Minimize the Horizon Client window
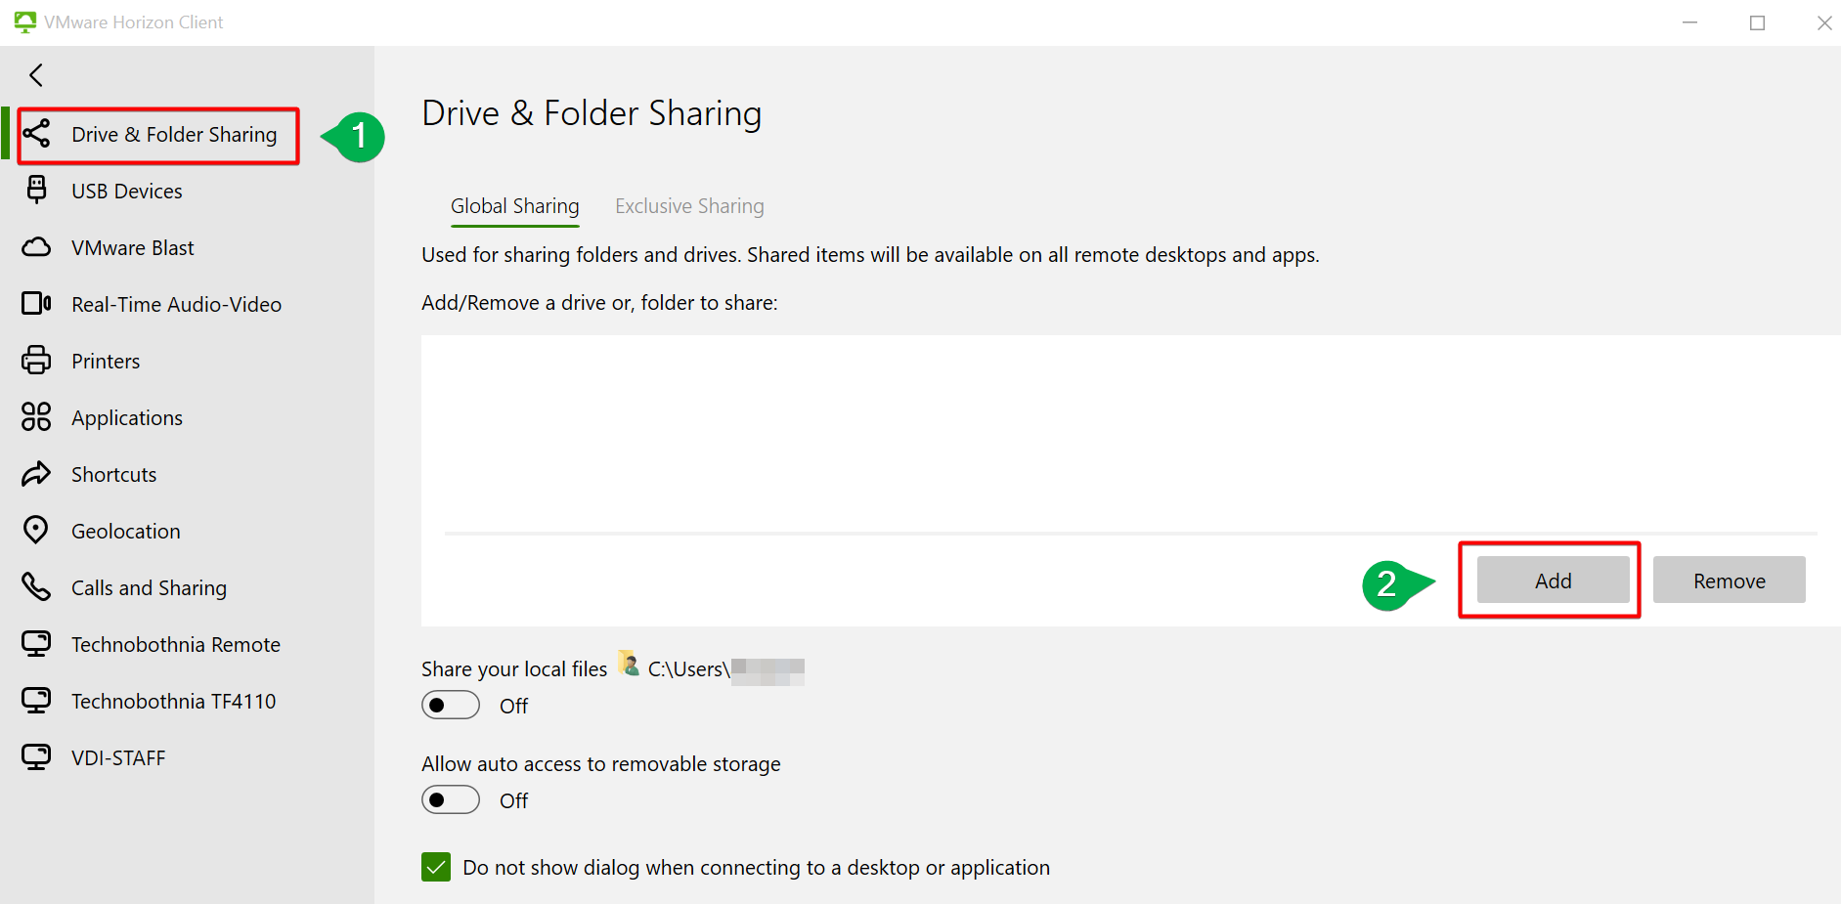This screenshot has width=1841, height=904. click(x=1689, y=22)
